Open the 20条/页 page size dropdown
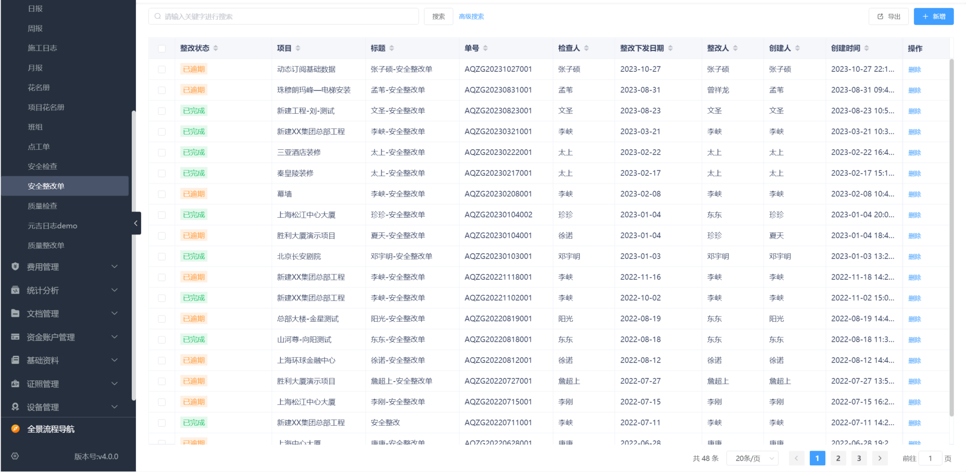Image resolution: width=966 pixels, height=472 pixels. pyautogui.click(x=751, y=458)
